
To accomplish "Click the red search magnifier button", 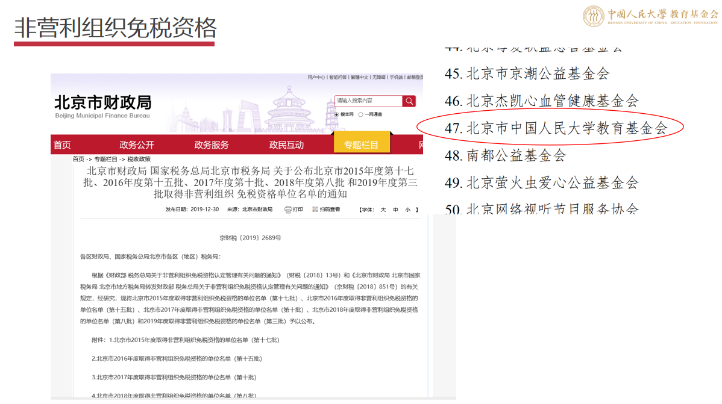I will (409, 101).
